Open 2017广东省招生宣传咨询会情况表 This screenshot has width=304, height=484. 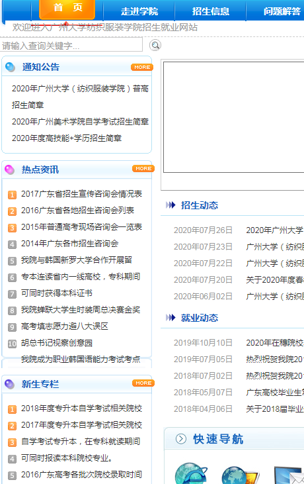pyautogui.click(x=81, y=194)
